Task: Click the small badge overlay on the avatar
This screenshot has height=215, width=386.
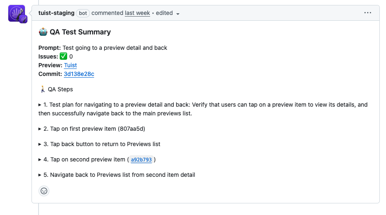Action: pyautogui.click(x=23, y=19)
